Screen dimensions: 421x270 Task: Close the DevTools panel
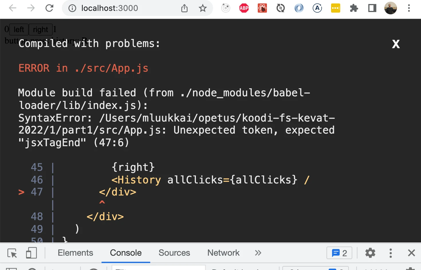point(412,253)
